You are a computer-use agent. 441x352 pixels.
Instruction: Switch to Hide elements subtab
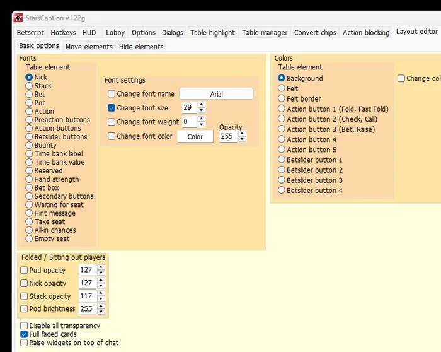(x=142, y=46)
